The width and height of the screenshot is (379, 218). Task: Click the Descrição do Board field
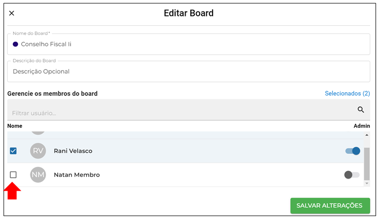click(189, 71)
